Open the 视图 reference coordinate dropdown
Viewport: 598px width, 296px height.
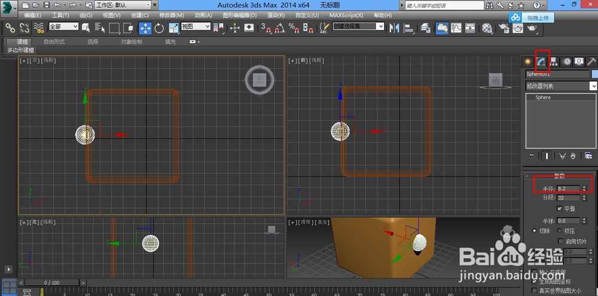(x=196, y=26)
